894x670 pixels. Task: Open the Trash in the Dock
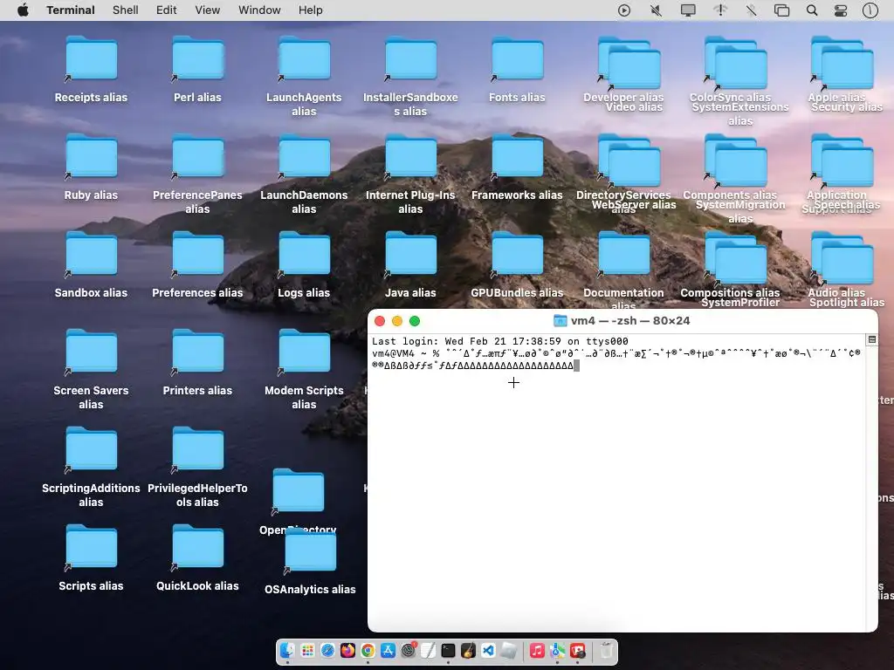click(607, 650)
